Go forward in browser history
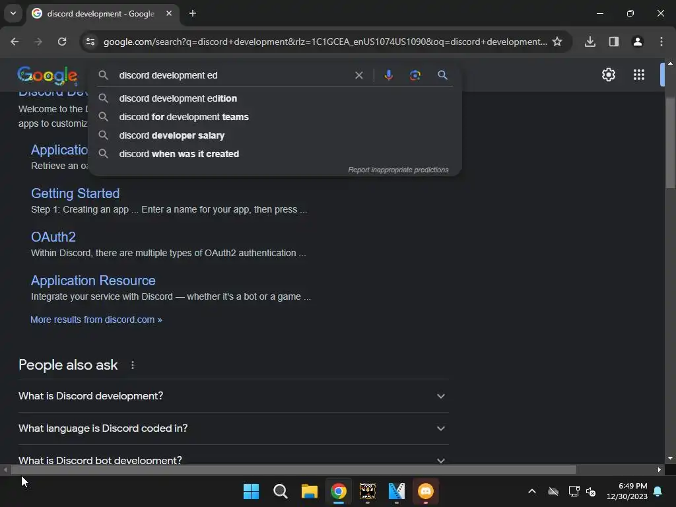This screenshot has width=676, height=507. point(38,42)
